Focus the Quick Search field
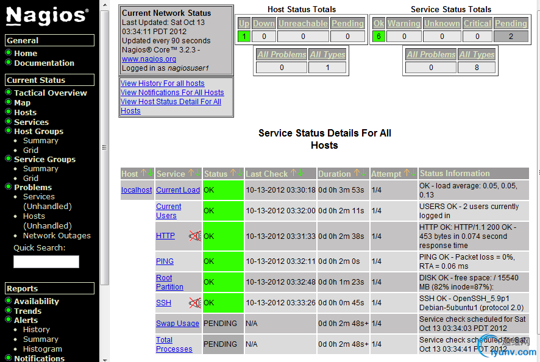 tap(46, 261)
